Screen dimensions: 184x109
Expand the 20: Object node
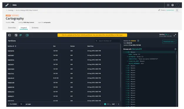pos(126,66)
